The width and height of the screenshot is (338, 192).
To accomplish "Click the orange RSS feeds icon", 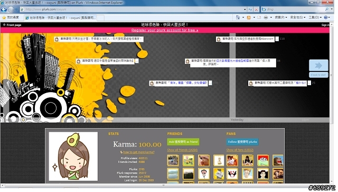I will point(249,17).
